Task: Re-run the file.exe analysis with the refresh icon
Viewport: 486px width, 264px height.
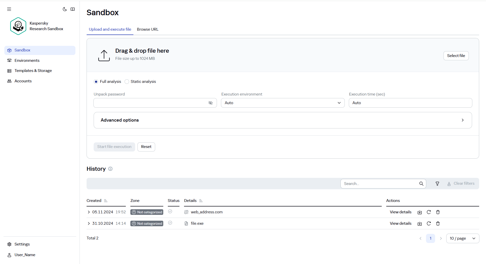Action: [x=429, y=223]
